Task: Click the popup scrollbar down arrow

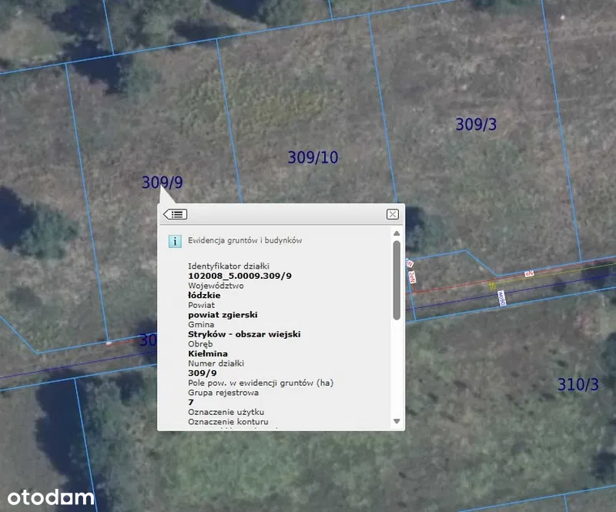Action: click(x=397, y=421)
